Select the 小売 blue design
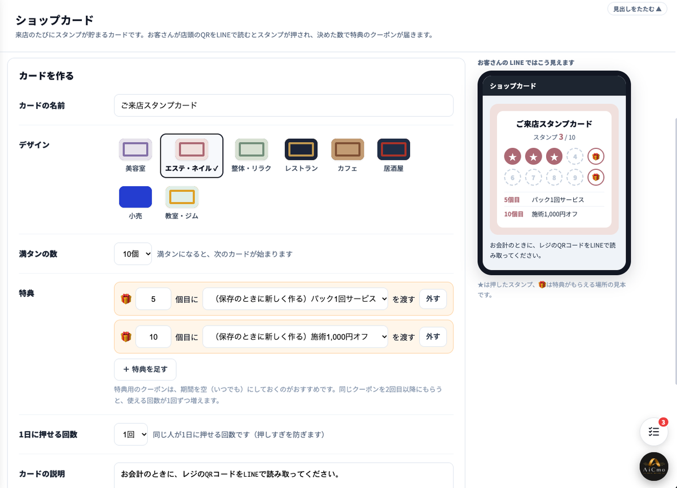This screenshot has height=488, width=677. point(135,203)
